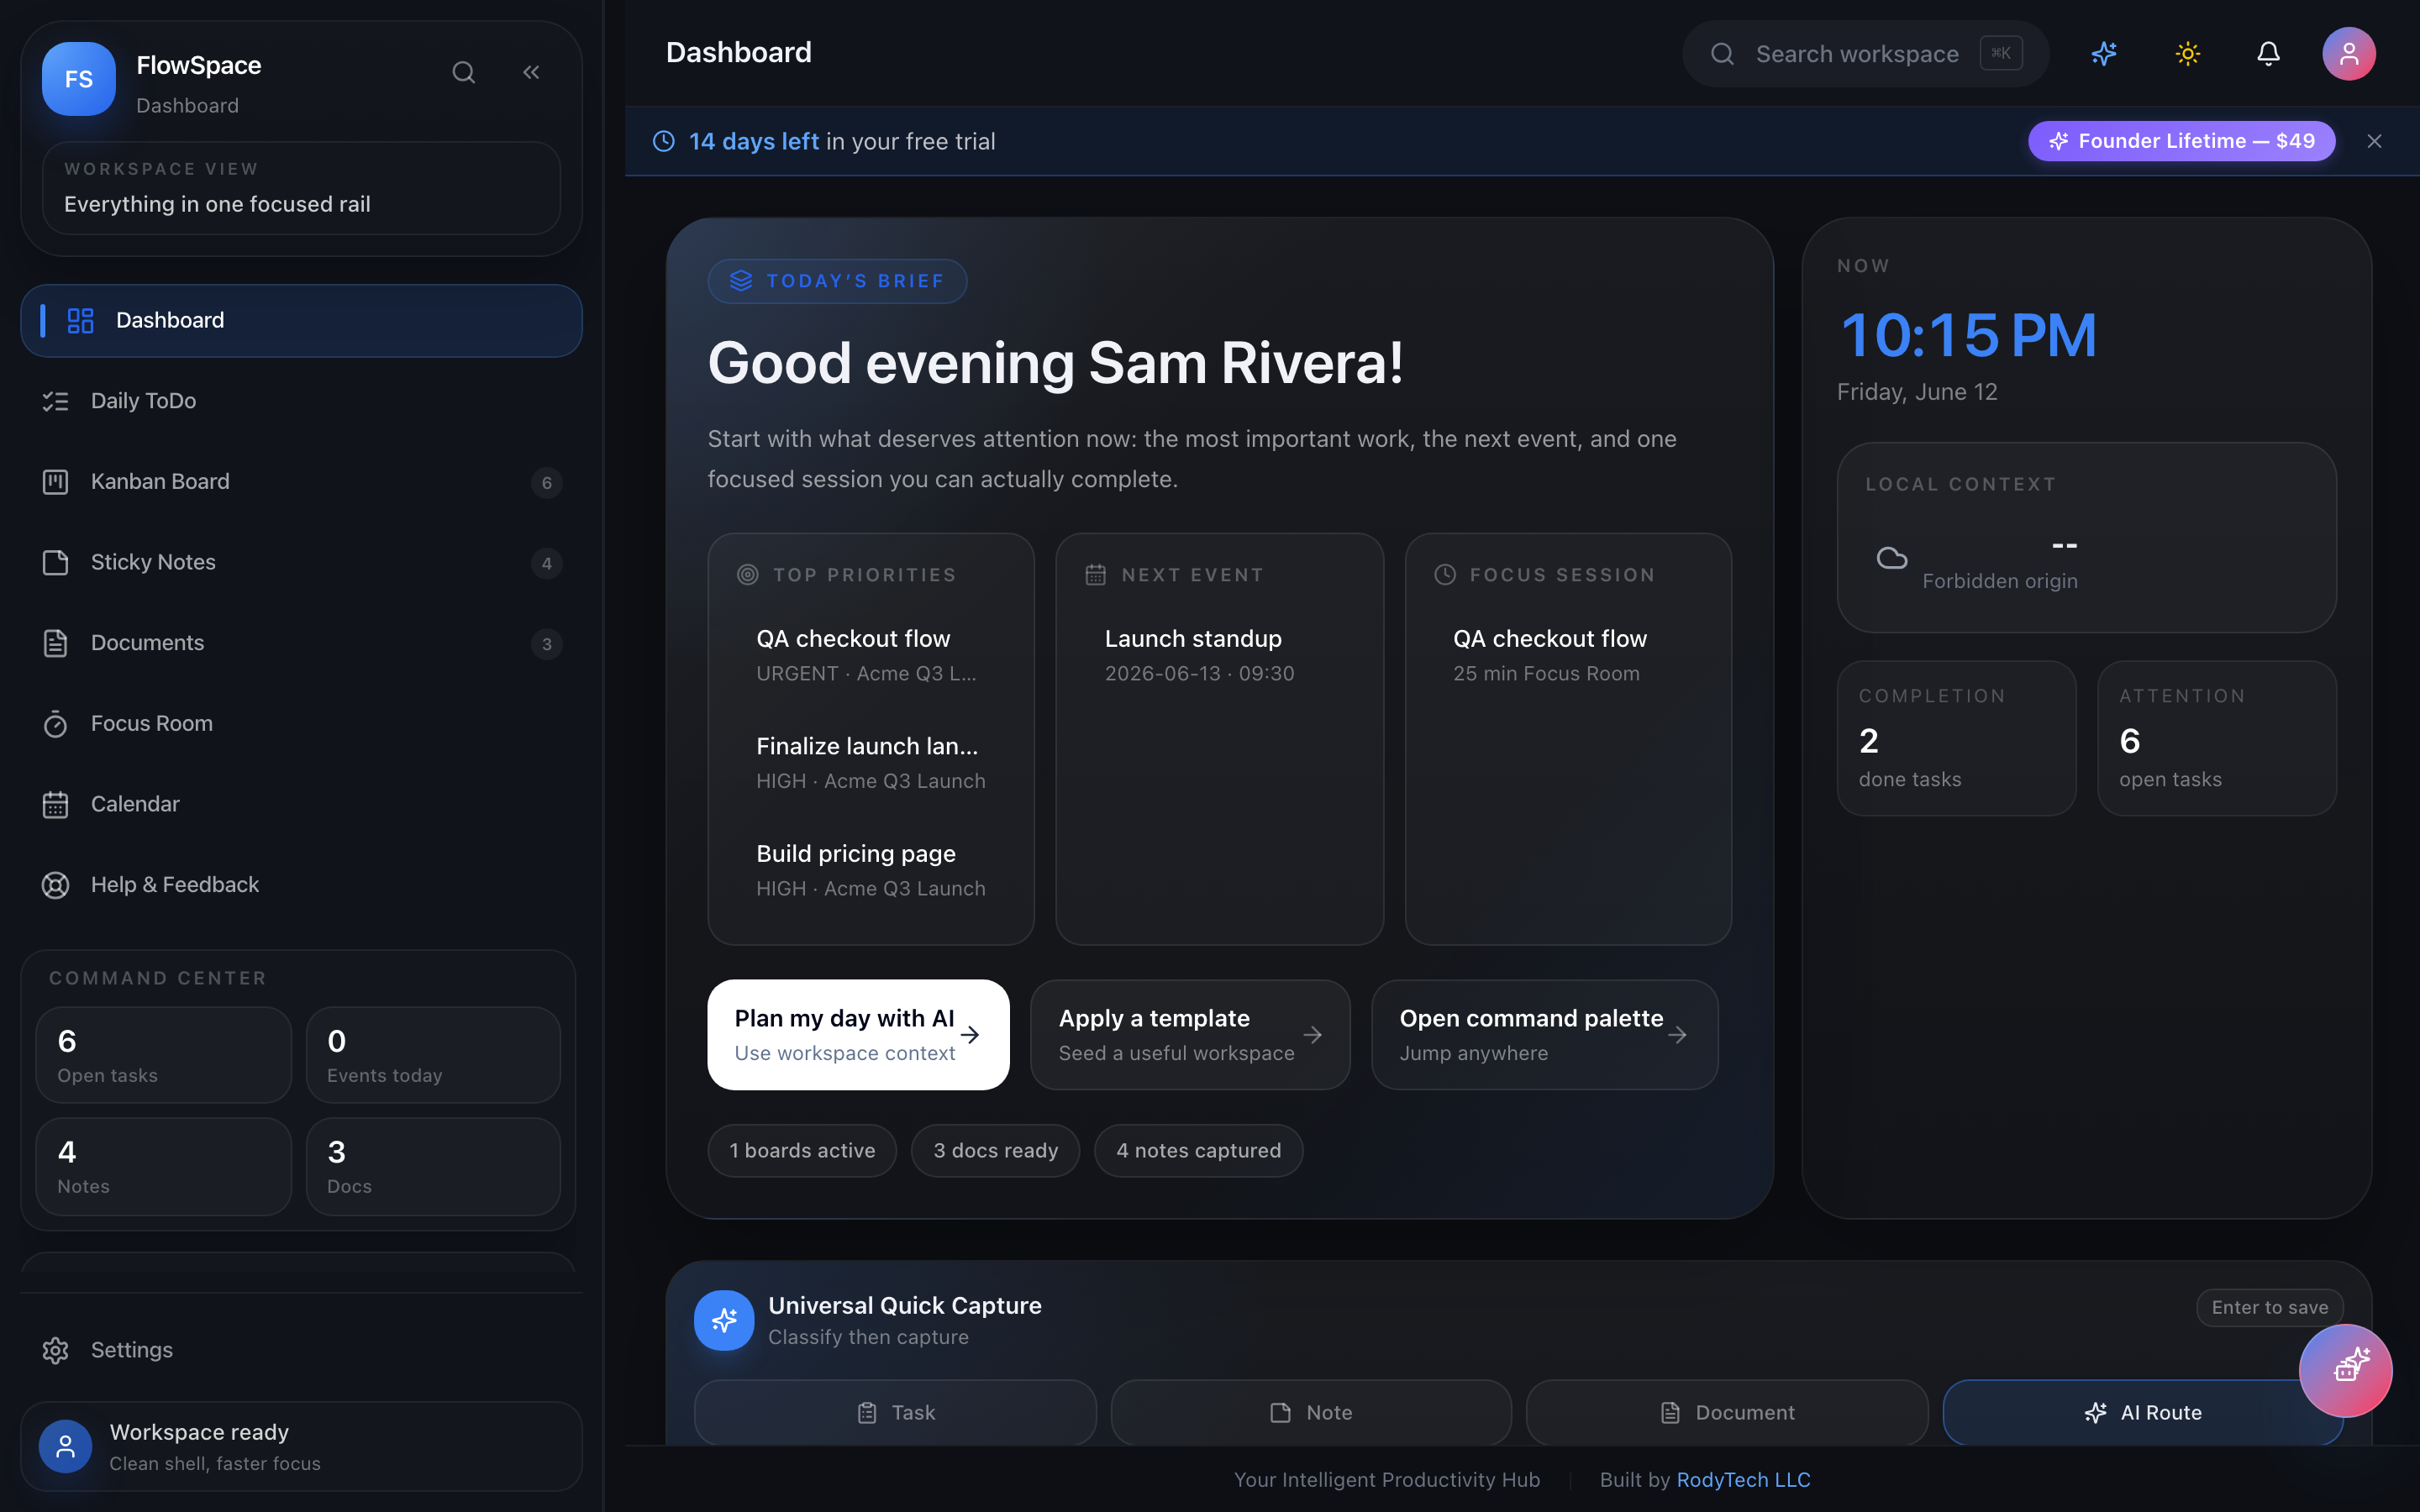Open Calendar from sidebar
Image resolution: width=2420 pixels, height=1512 pixels.
(x=301, y=804)
